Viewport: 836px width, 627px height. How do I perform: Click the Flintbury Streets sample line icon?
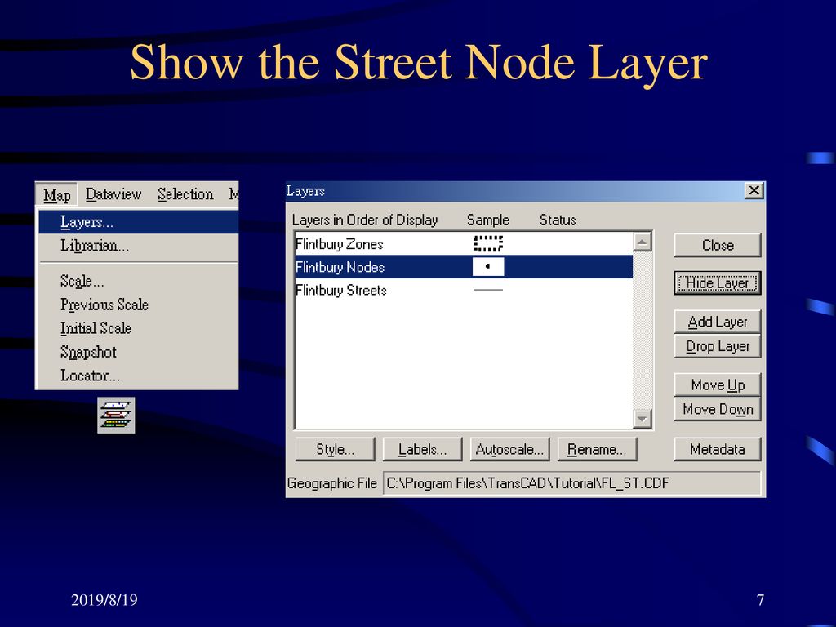coord(488,290)
